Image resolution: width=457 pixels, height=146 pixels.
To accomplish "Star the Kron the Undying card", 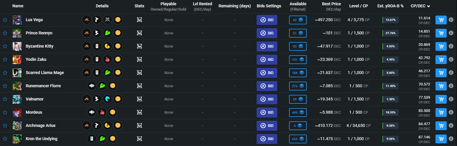I will (5, 139).
